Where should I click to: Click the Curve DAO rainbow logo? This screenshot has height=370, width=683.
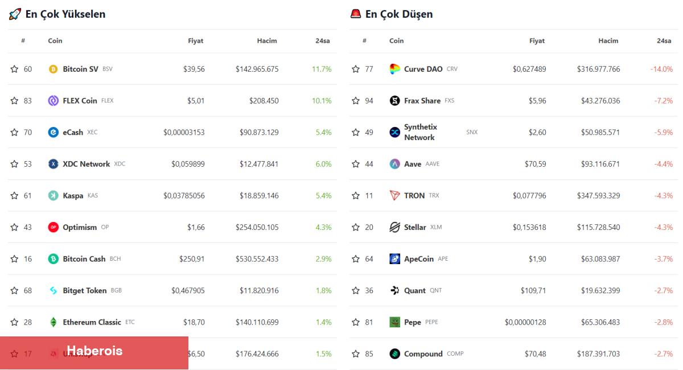[394, 69]
